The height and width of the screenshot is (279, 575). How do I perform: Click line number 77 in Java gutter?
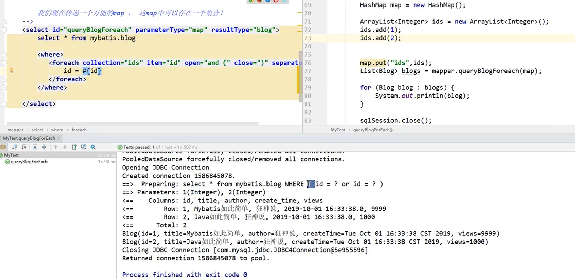point(307,71)
